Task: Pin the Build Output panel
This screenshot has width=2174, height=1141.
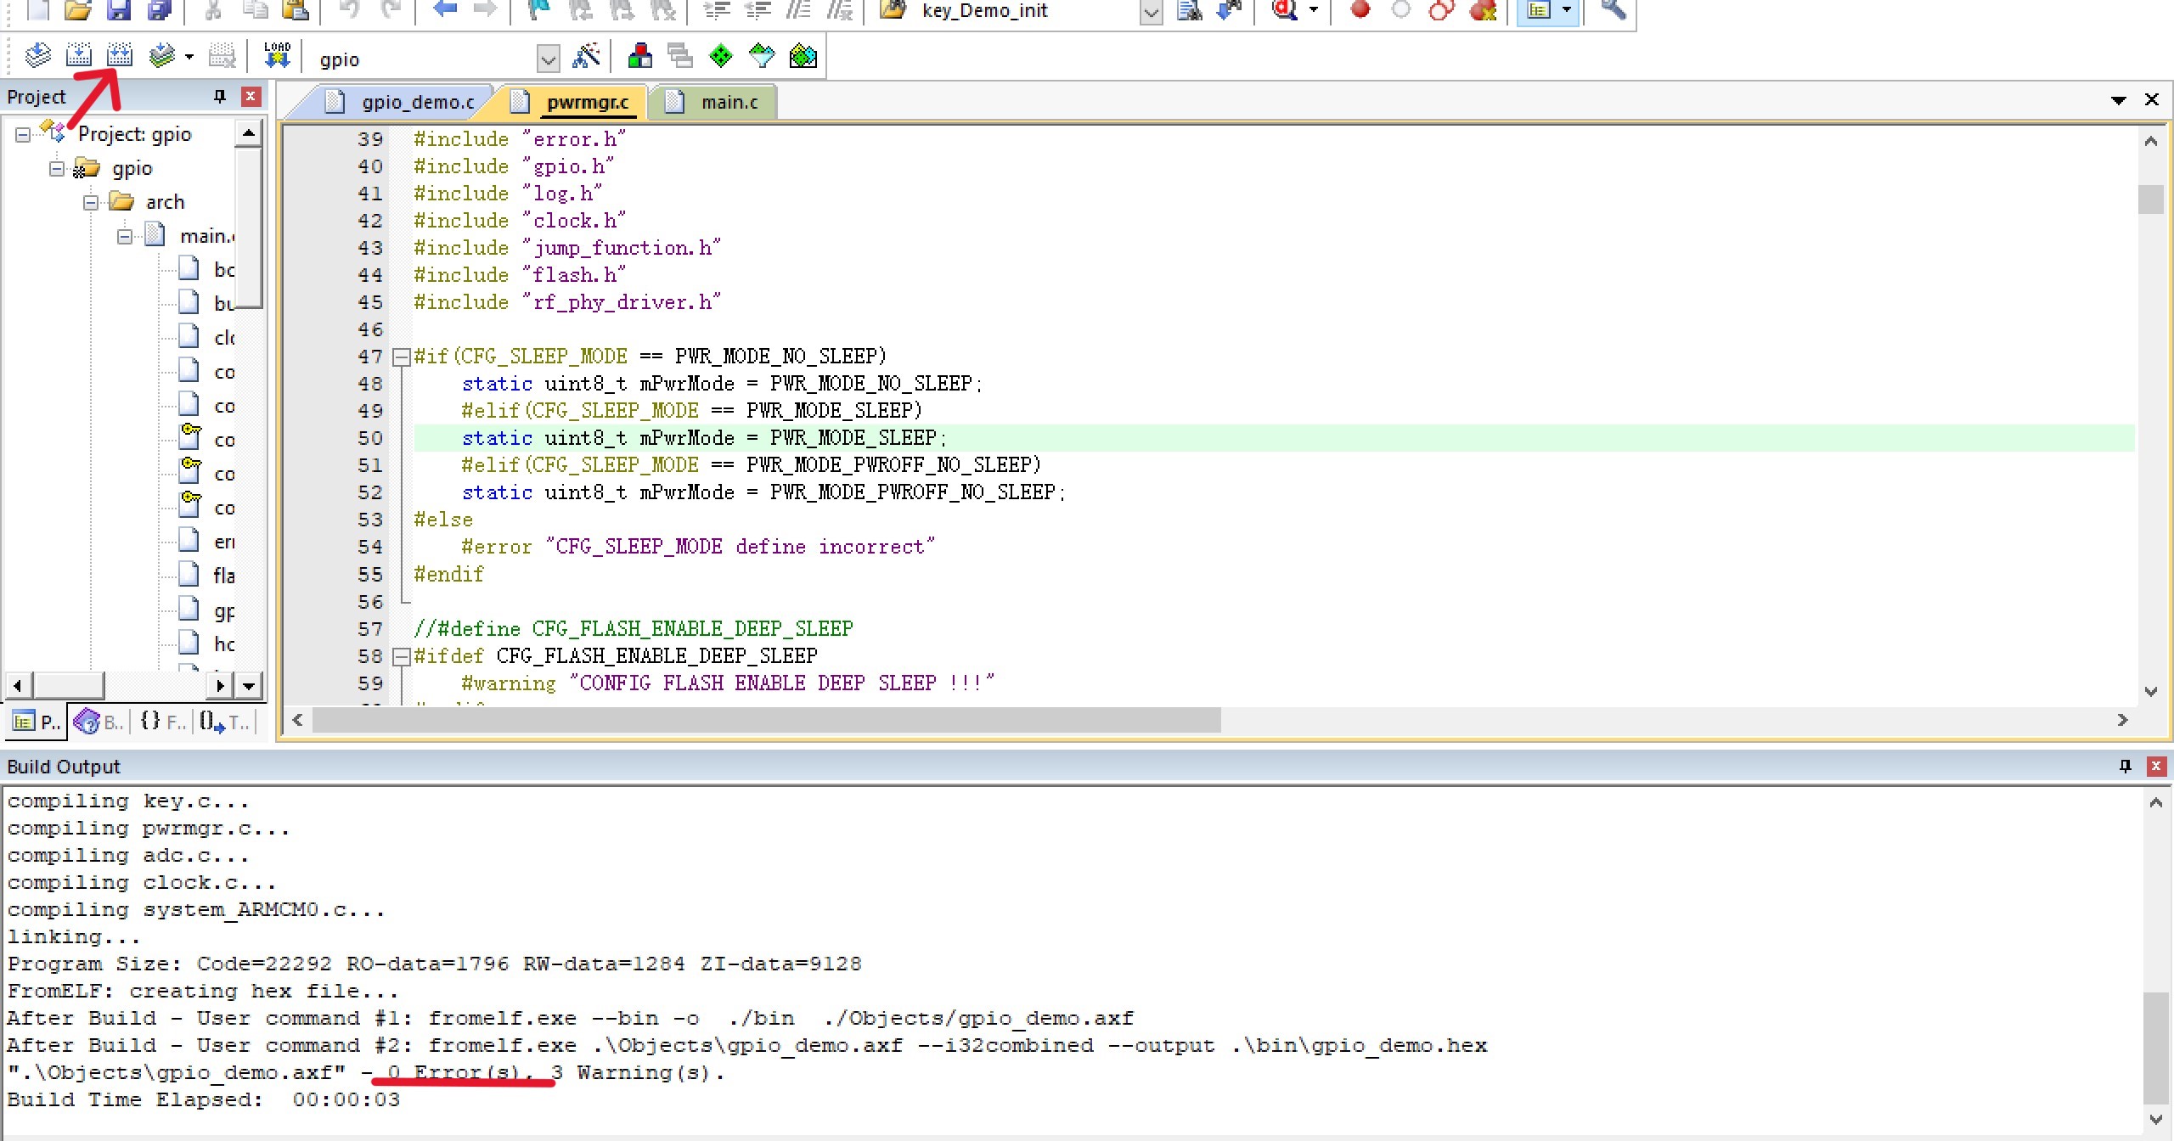Action: pos(2126,766)
